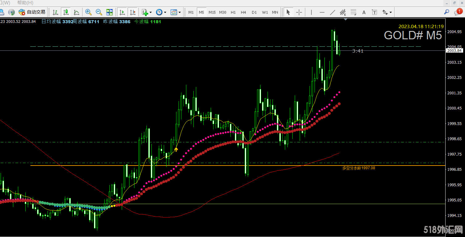Select the crosshair tool

tap(299, 12)
